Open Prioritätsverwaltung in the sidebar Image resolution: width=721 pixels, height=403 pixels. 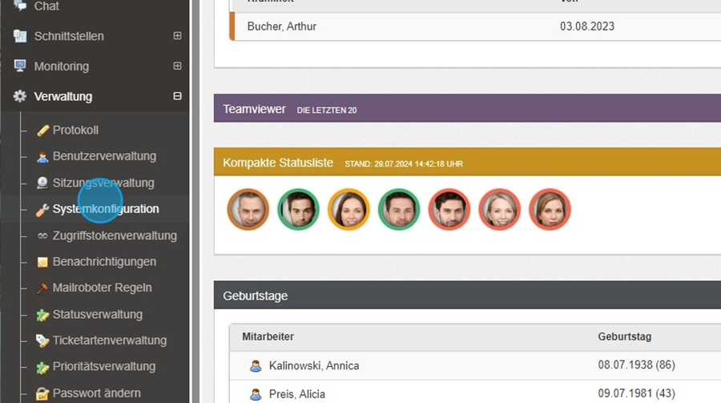click(x=104, y=367)
